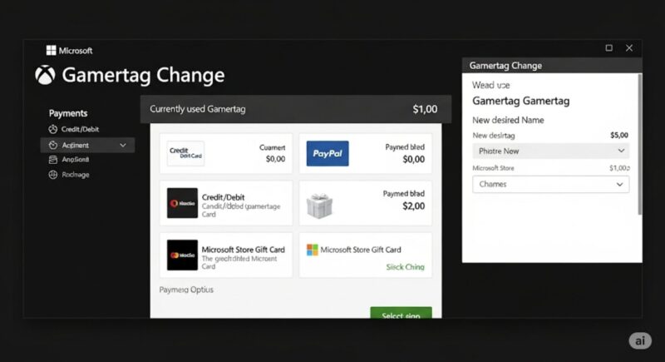Click the Credit Debit Card logo tile

[x=185, y=153]
